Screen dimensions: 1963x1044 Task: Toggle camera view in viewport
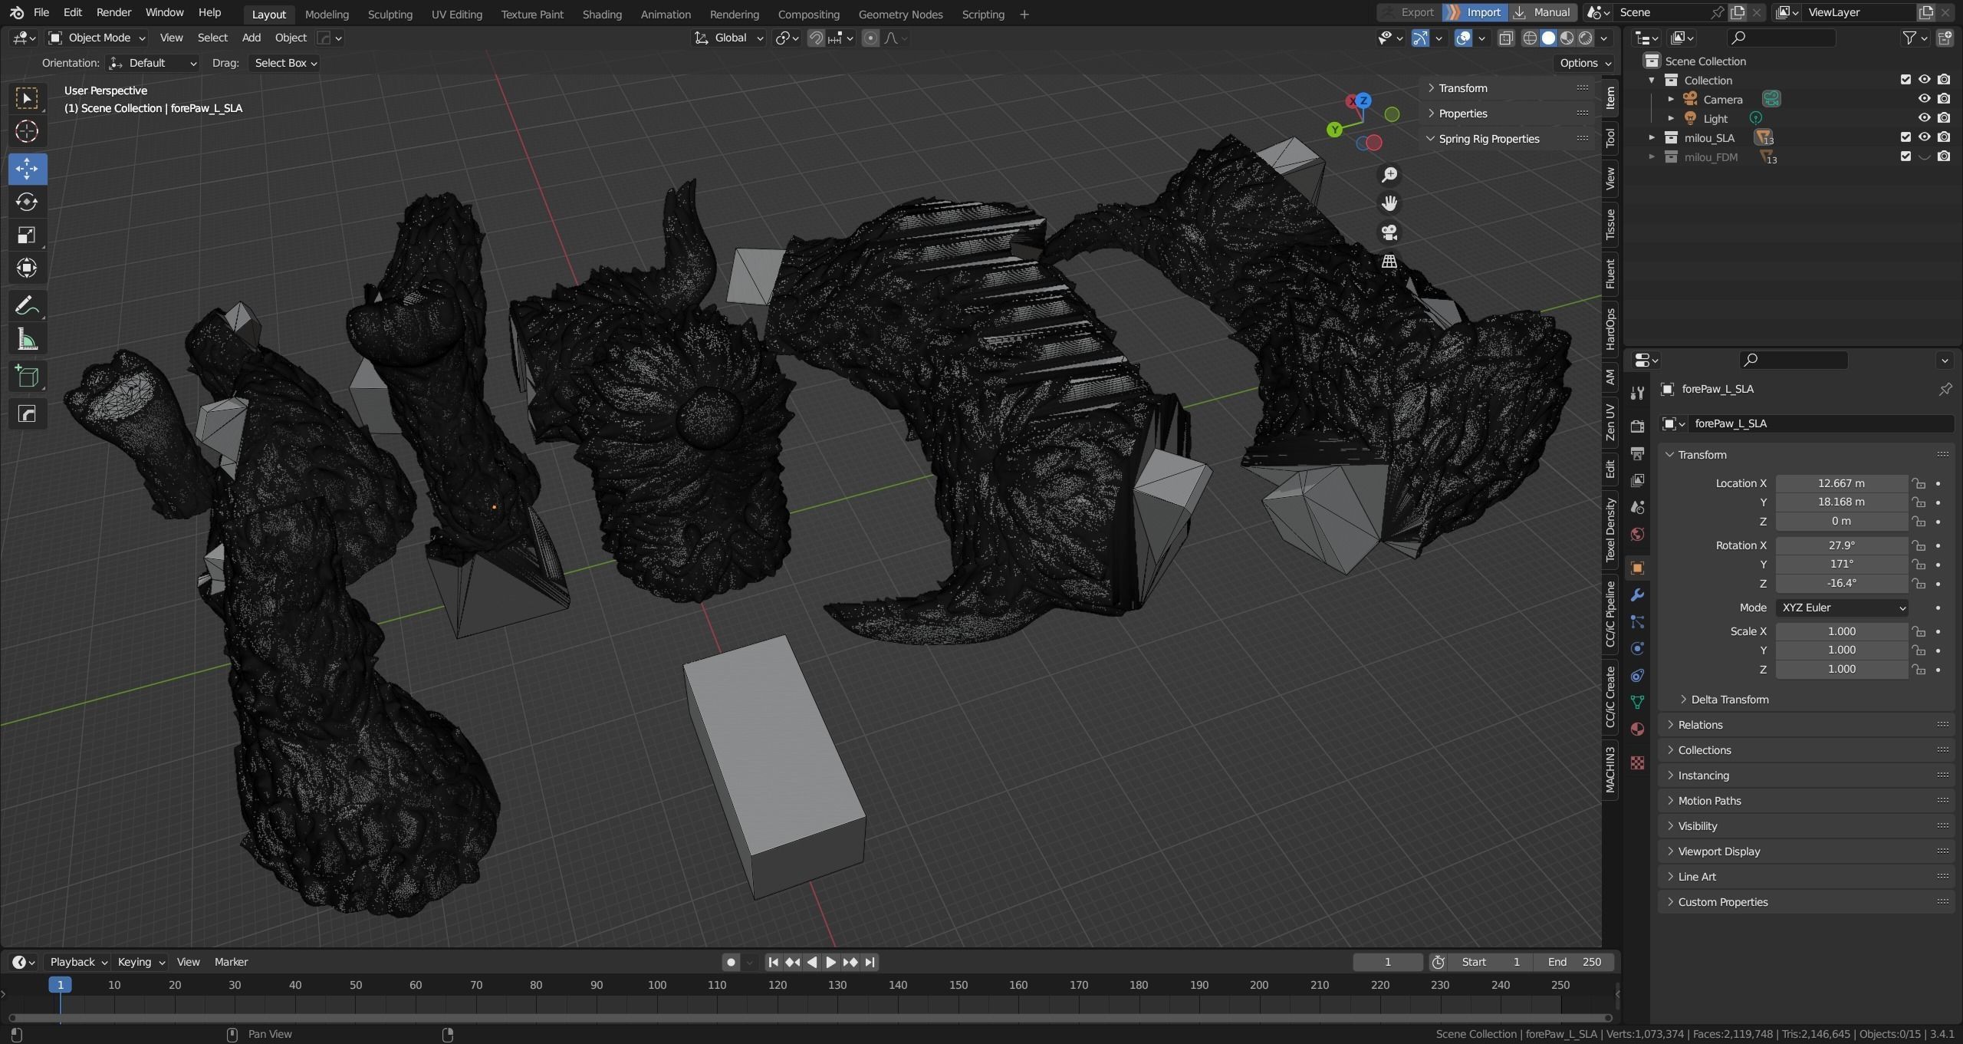click(1389, 232)
